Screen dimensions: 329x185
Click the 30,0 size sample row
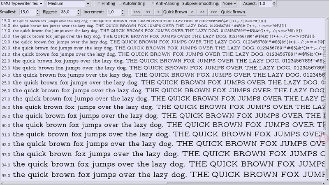163,125
